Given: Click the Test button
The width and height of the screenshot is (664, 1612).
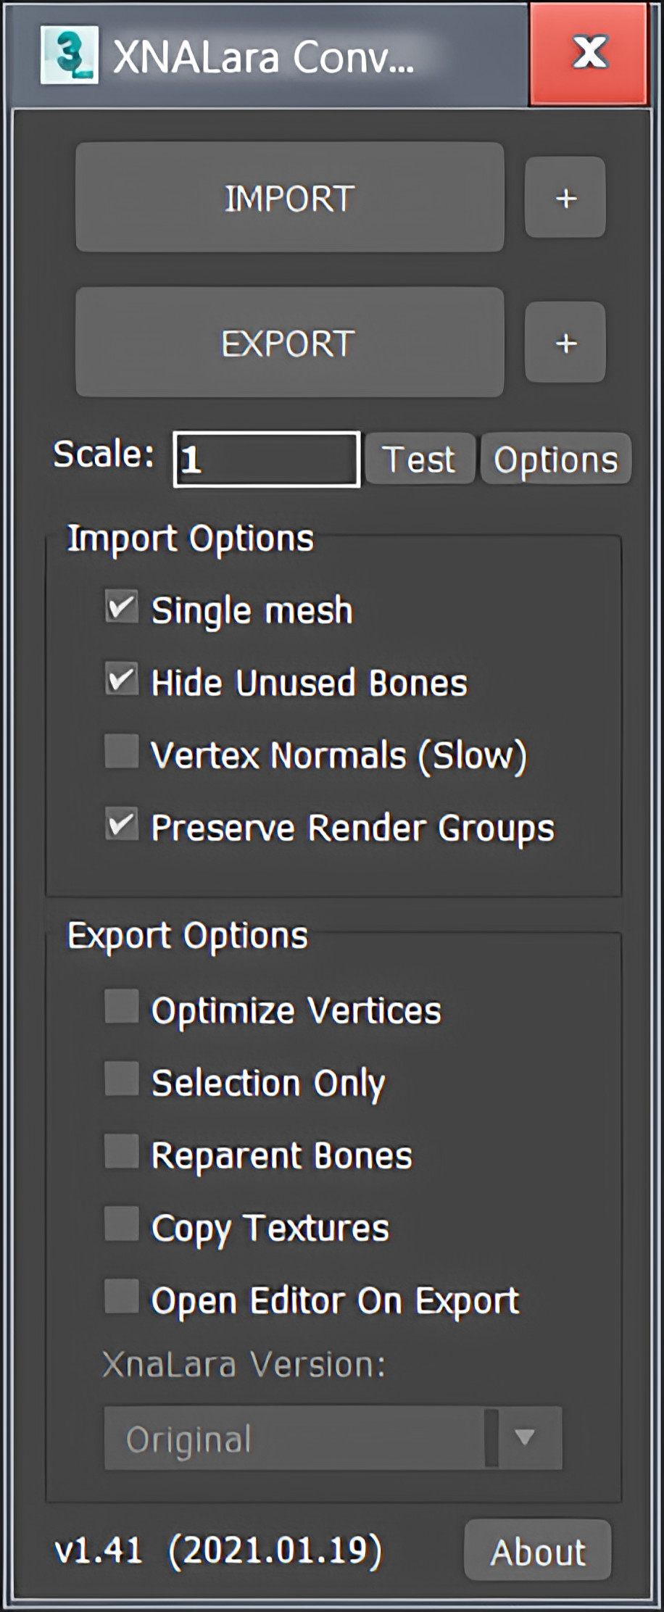Looking at the screenshot, I should [420, 459].
